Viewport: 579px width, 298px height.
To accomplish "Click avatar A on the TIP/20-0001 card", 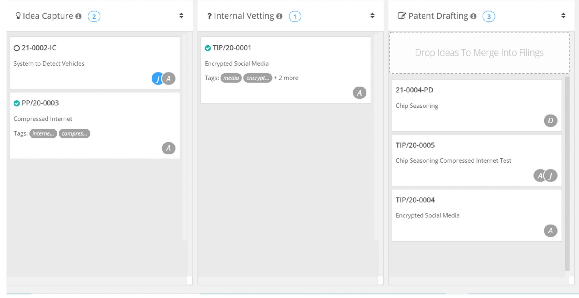I will click(x=360, y=92).
